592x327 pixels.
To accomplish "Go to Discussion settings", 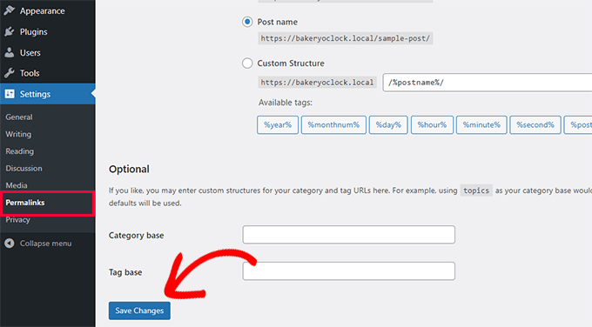I will (24, 168).
